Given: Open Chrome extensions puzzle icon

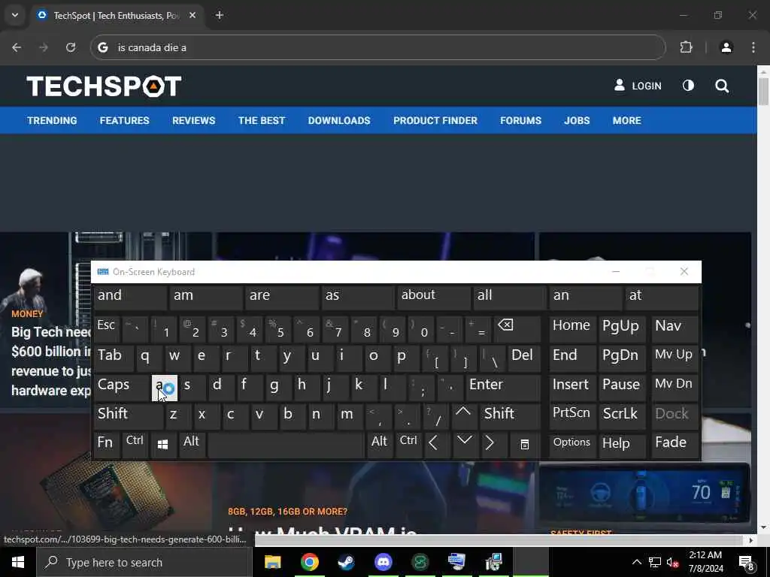Looking at the screenshot, I should coord(686,47).
